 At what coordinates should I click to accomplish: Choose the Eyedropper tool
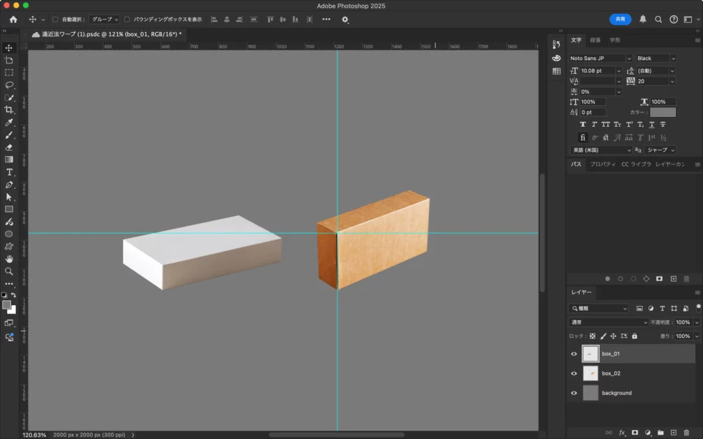(x=9, y=123)
